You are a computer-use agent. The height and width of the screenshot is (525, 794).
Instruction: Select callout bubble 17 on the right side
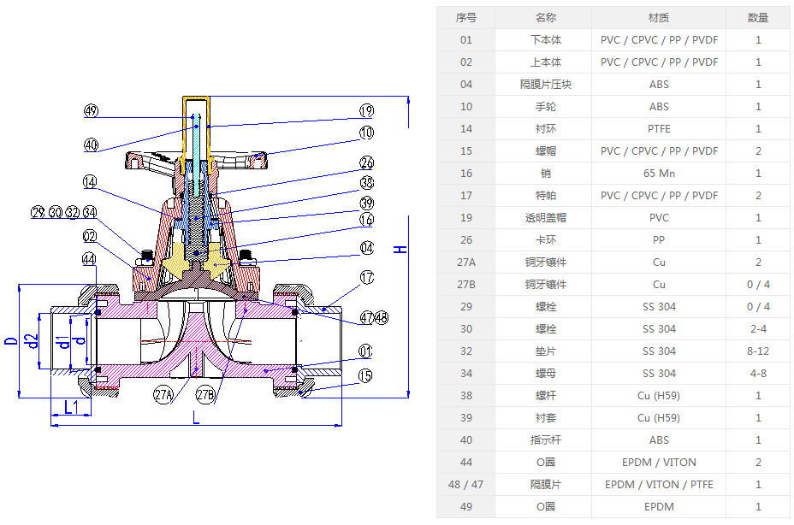coord(366,278)
